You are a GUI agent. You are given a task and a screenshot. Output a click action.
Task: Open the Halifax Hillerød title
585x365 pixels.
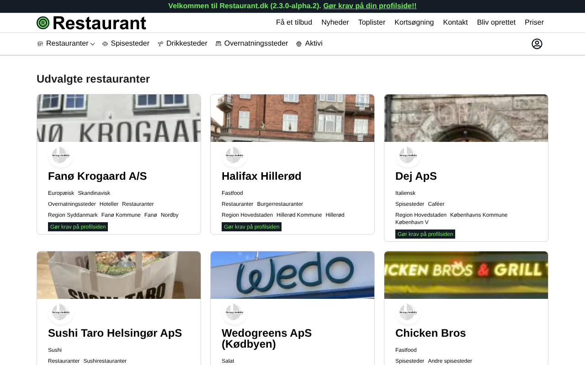261,176
